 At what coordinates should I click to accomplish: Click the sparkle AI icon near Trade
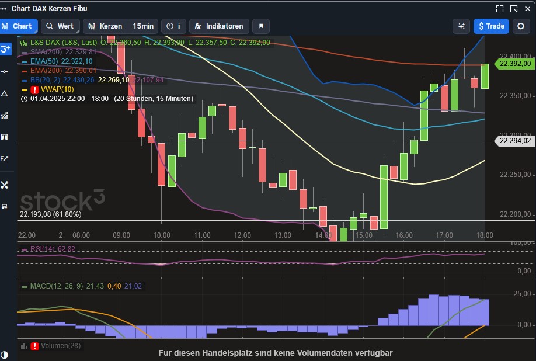[461, 26]
